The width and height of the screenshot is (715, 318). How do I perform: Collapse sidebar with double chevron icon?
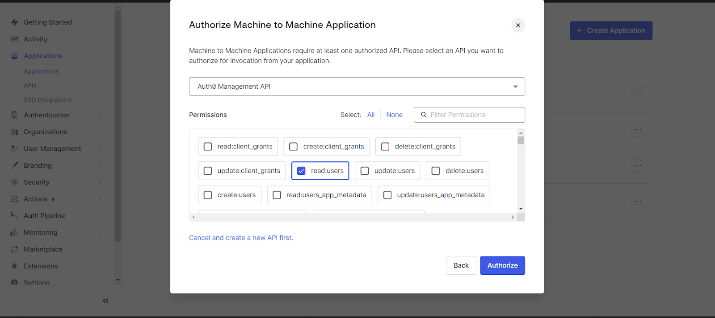[105, 301]
